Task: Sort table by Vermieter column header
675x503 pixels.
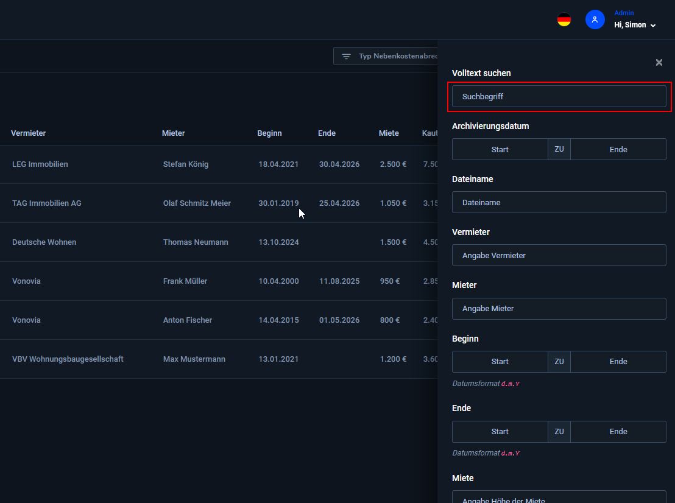Action: (29, 133)
